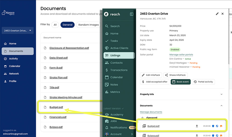
Task: Click the back arrow next to General folder
Action: [x=143, y=118]
